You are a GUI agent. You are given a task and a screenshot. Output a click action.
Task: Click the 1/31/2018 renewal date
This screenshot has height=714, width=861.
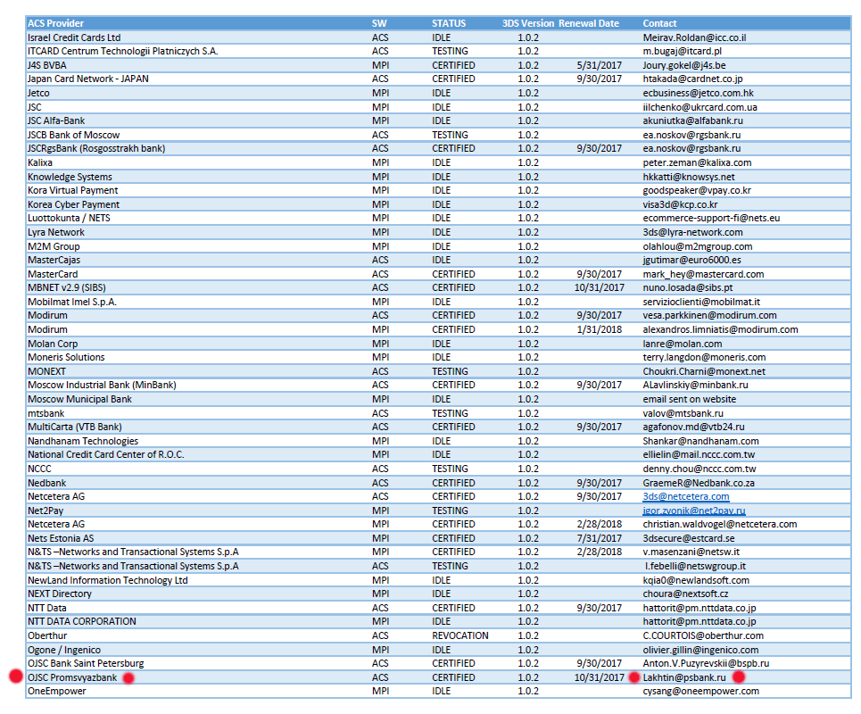tap(599, 329)
